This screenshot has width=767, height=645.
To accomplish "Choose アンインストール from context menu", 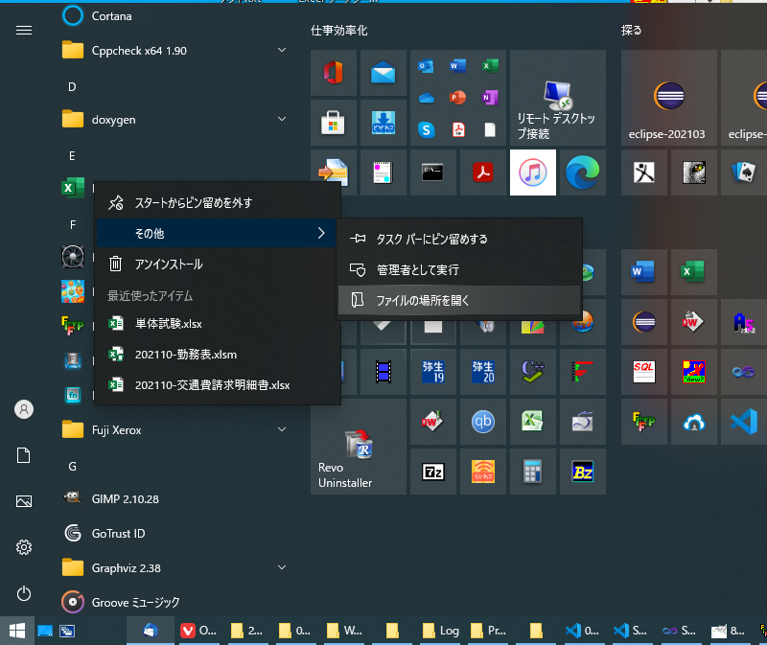I will click(218, 265).
